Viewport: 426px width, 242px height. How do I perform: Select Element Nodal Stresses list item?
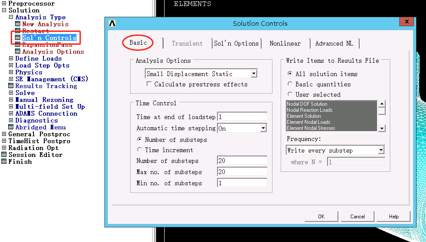(331, 128)
